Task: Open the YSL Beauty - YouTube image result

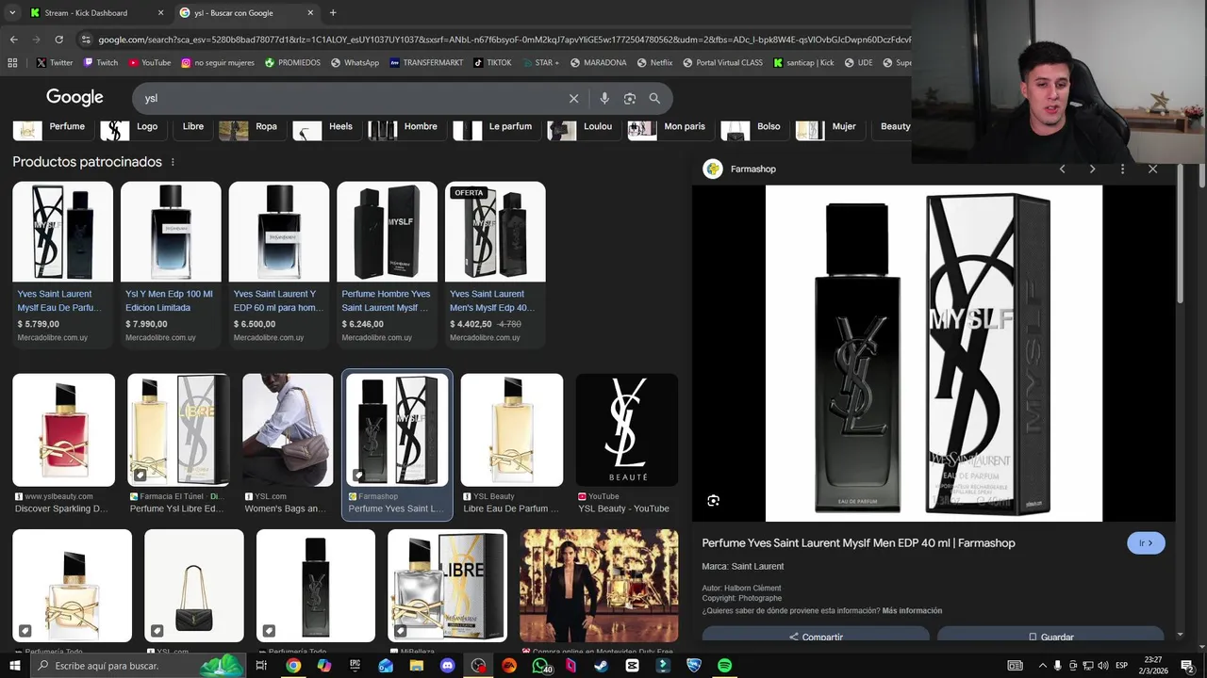Action: click(x=627, y=444)
